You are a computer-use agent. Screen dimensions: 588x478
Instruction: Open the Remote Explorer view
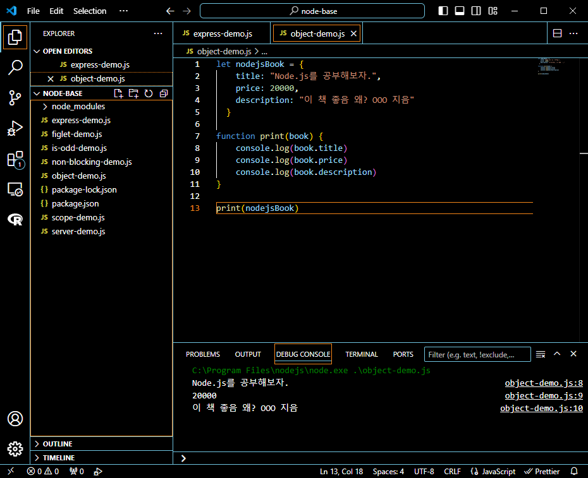(15, 189)
